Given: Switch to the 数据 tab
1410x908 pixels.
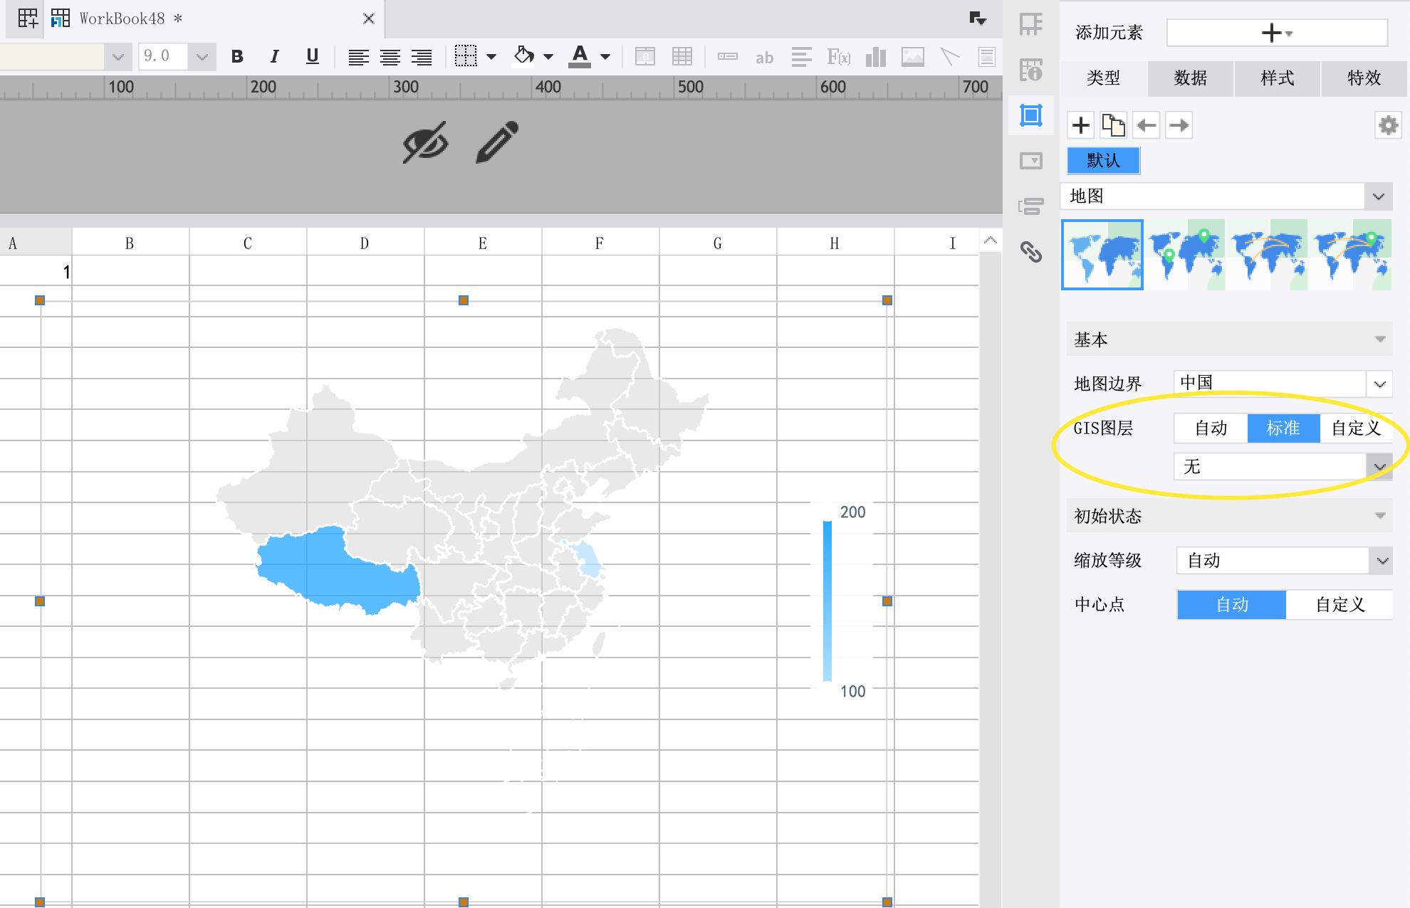Looking at the screenshot, I should click(1191, 78).
